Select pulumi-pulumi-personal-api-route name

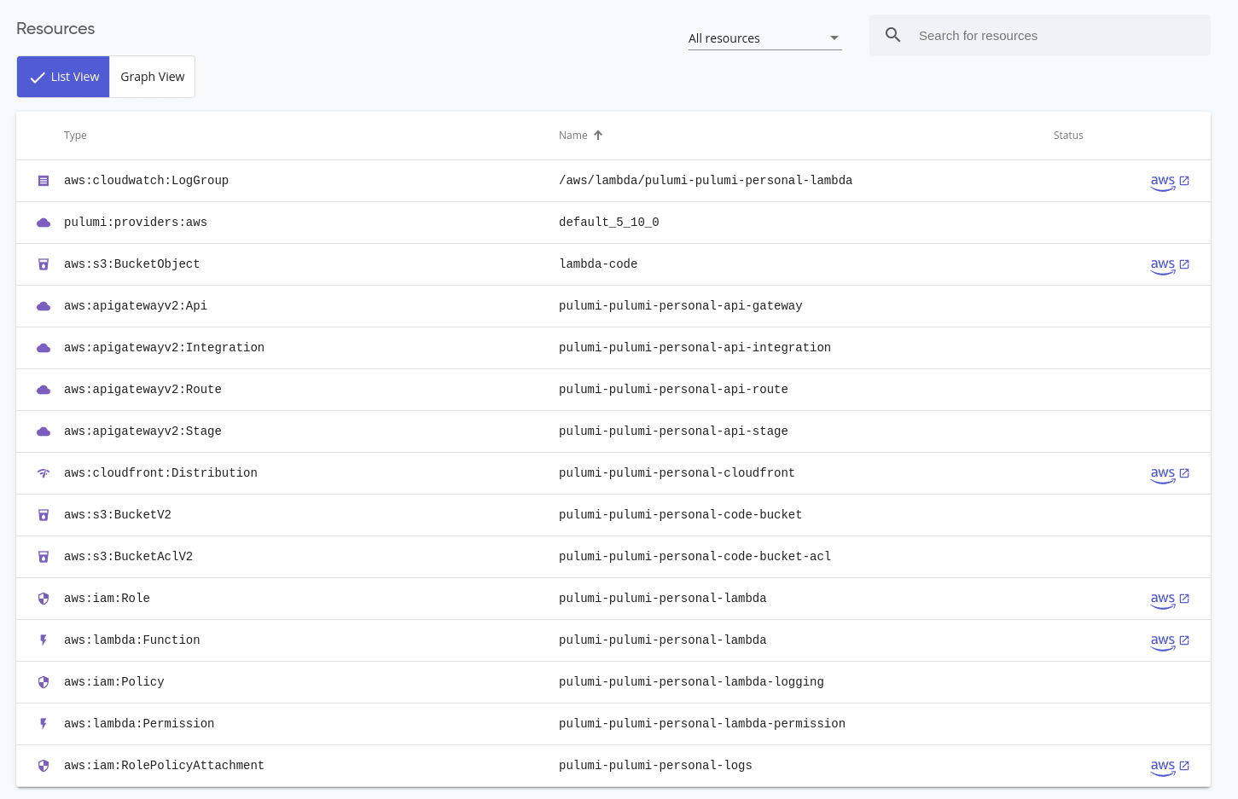click(x=673, y=390)
